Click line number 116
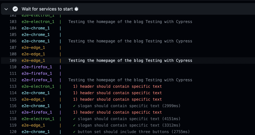The height and width of the screenshot is (135, 255). click(13, 106)
